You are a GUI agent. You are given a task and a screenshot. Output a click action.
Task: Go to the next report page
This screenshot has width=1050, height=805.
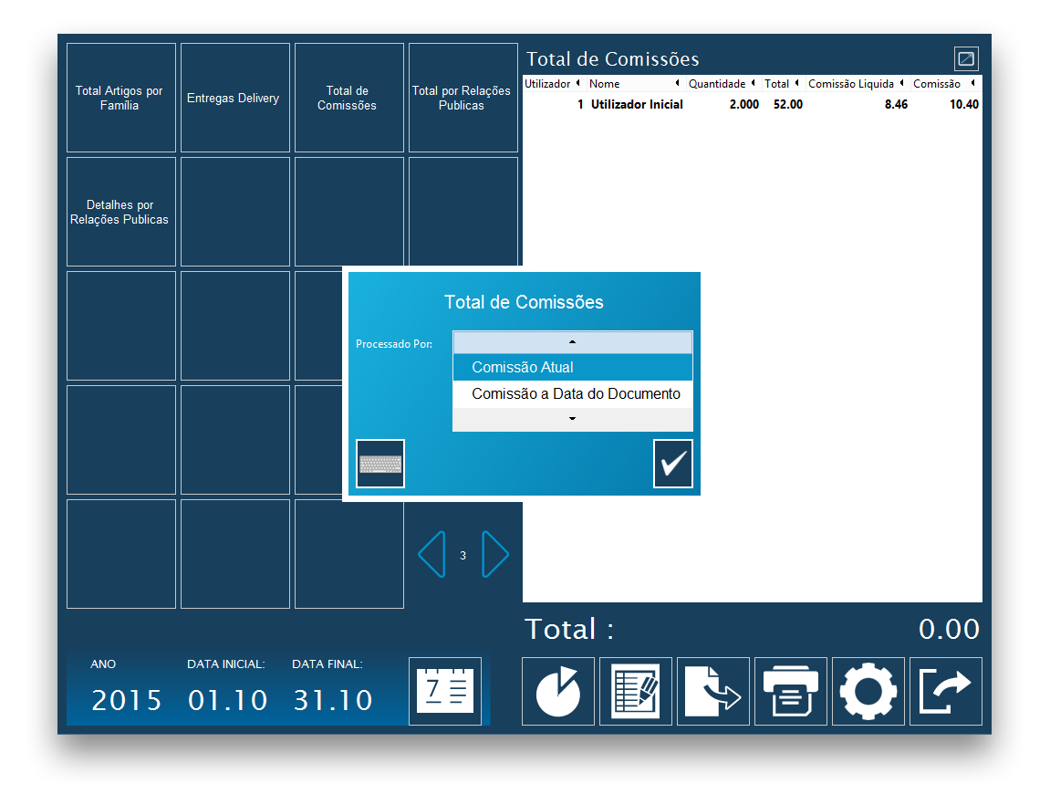point(494,554)
